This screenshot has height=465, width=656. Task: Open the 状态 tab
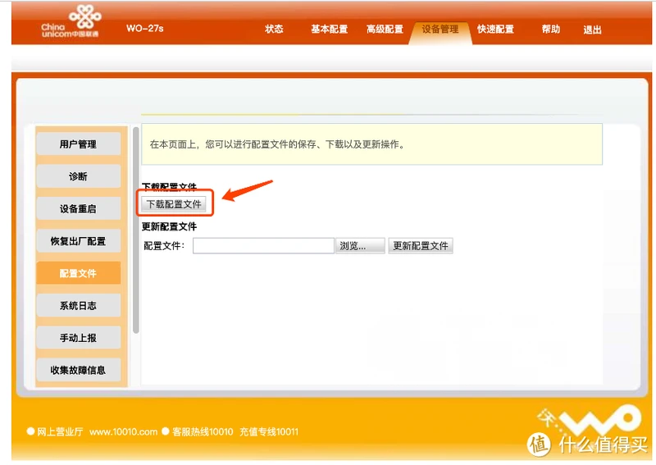[x=274, y=30]
